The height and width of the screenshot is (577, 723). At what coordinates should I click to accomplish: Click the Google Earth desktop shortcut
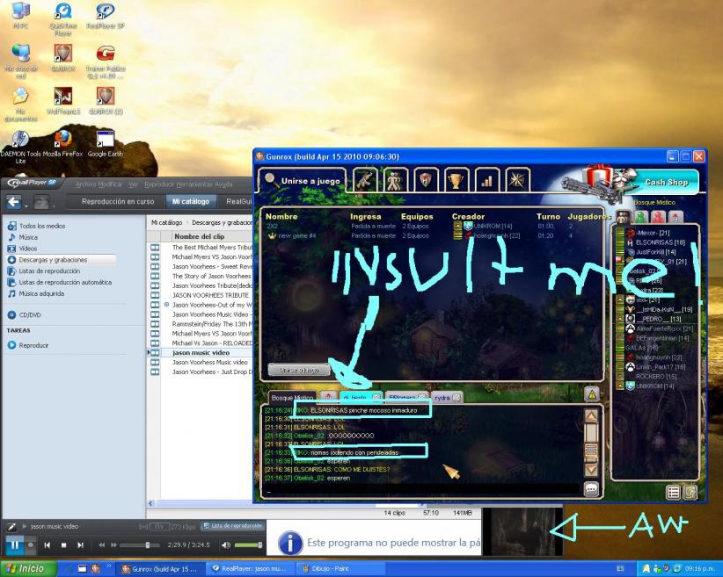pyautogui.click(x=106, y=141)
